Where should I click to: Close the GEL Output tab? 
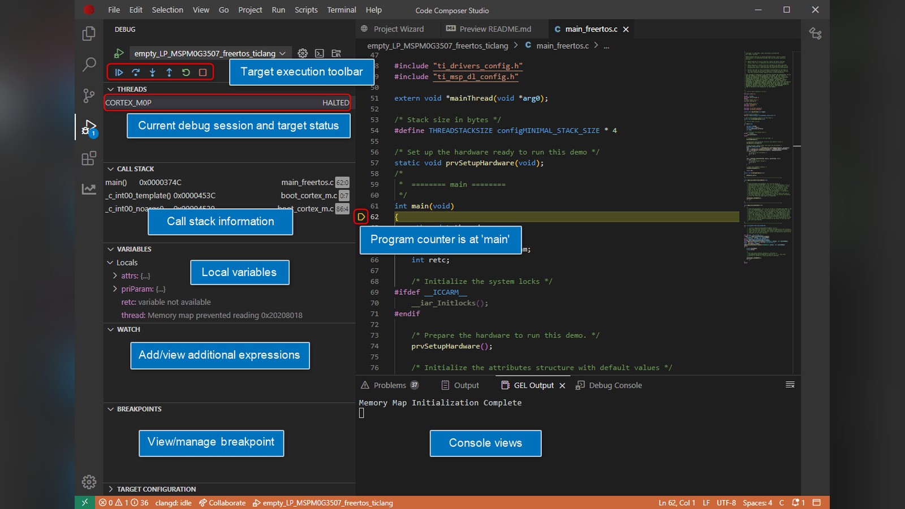coord(562,386)
